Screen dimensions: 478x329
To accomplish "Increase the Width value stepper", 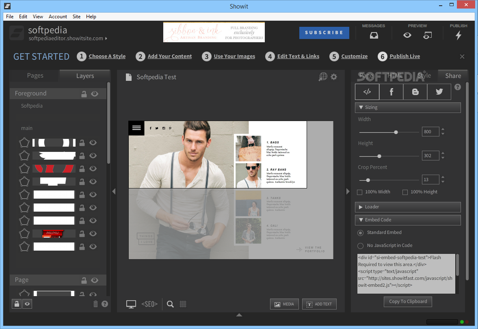I will point(443,129).
